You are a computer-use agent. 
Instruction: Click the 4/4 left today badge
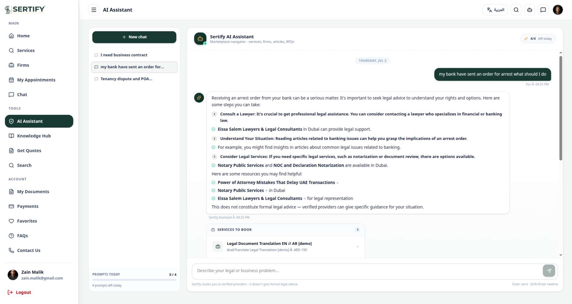click(x=538, y=39)
